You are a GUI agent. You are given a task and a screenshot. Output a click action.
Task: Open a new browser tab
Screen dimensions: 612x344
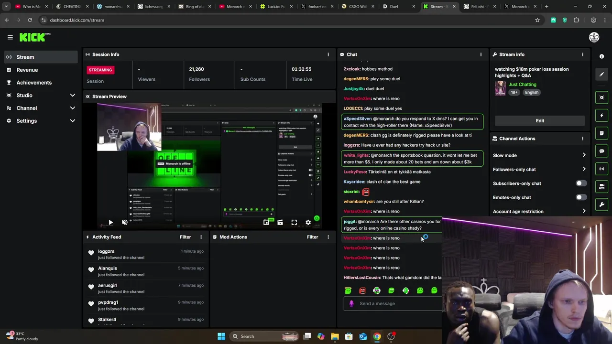coord(546,7)
